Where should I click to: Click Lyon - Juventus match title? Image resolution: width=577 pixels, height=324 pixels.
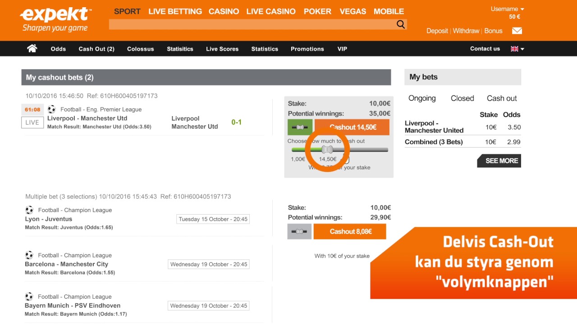(x=49, y=219)
